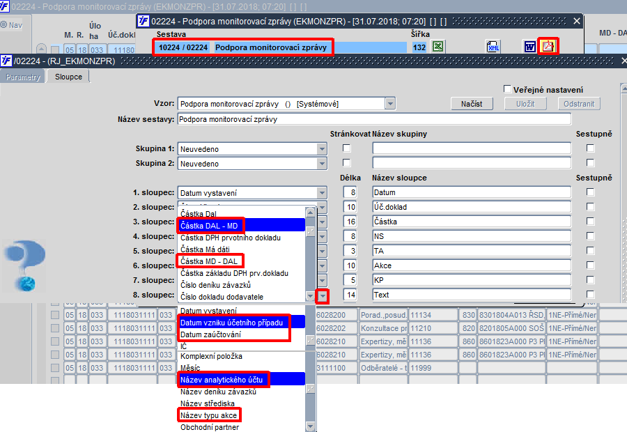Open the 5. sloupec dropdown arrow

coord(322,252)
